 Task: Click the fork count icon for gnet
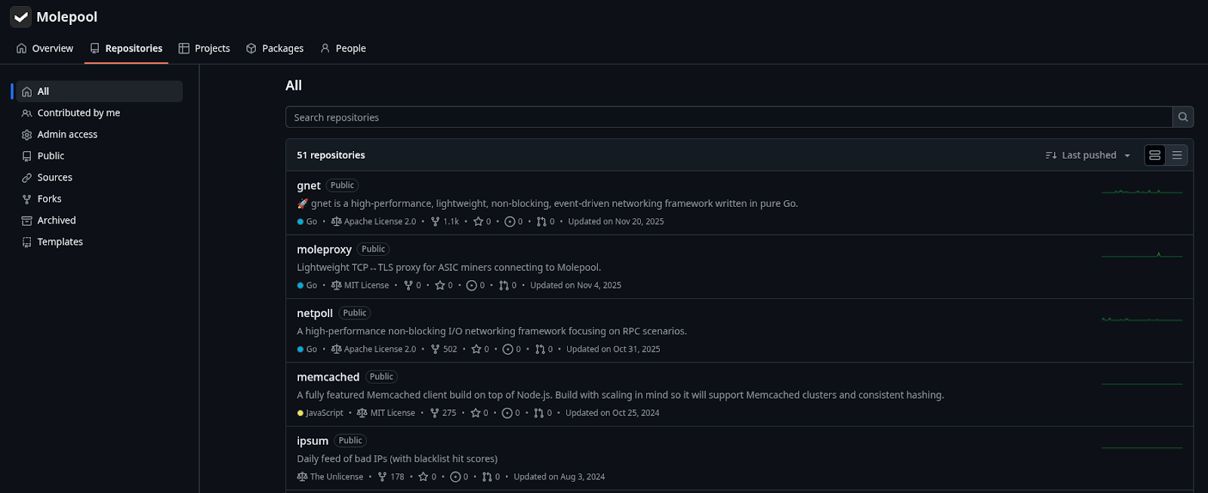tap(435, 222)
